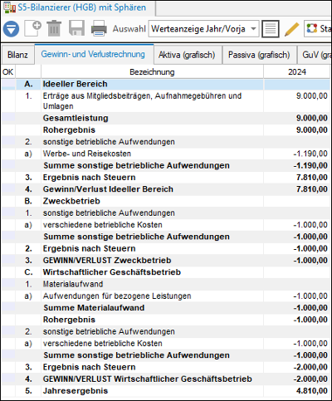Select the Summe Materialaufwand row

pos(165,308)
